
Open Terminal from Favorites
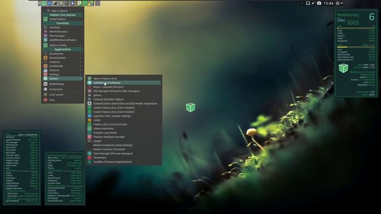coord(63,27)
